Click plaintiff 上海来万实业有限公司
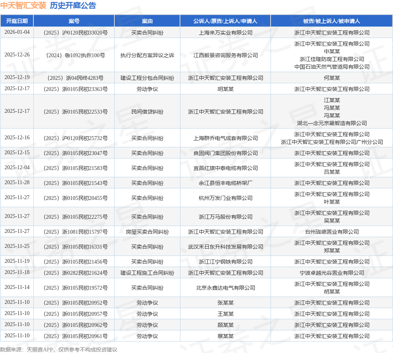Screen dimensions: 393x353 pyautogui.click(x=226, y=33)
